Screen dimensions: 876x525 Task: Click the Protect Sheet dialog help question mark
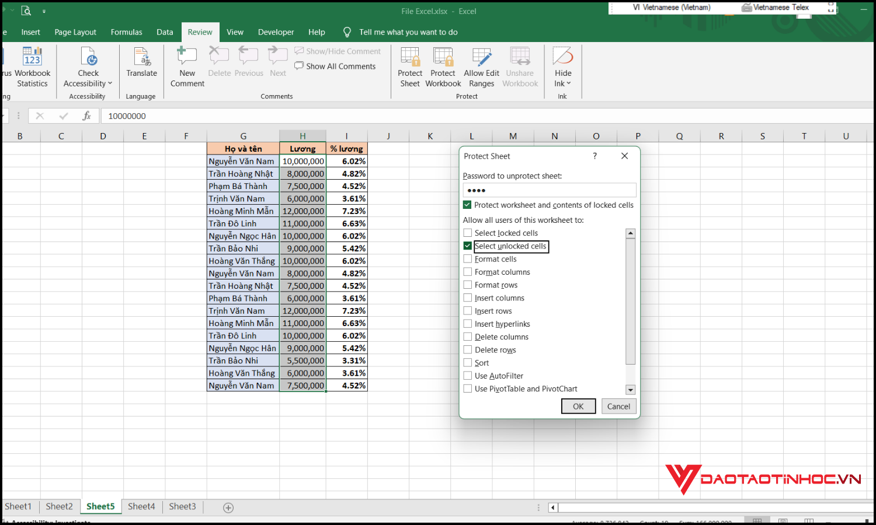pyautogui.click(x=595, y=156)
